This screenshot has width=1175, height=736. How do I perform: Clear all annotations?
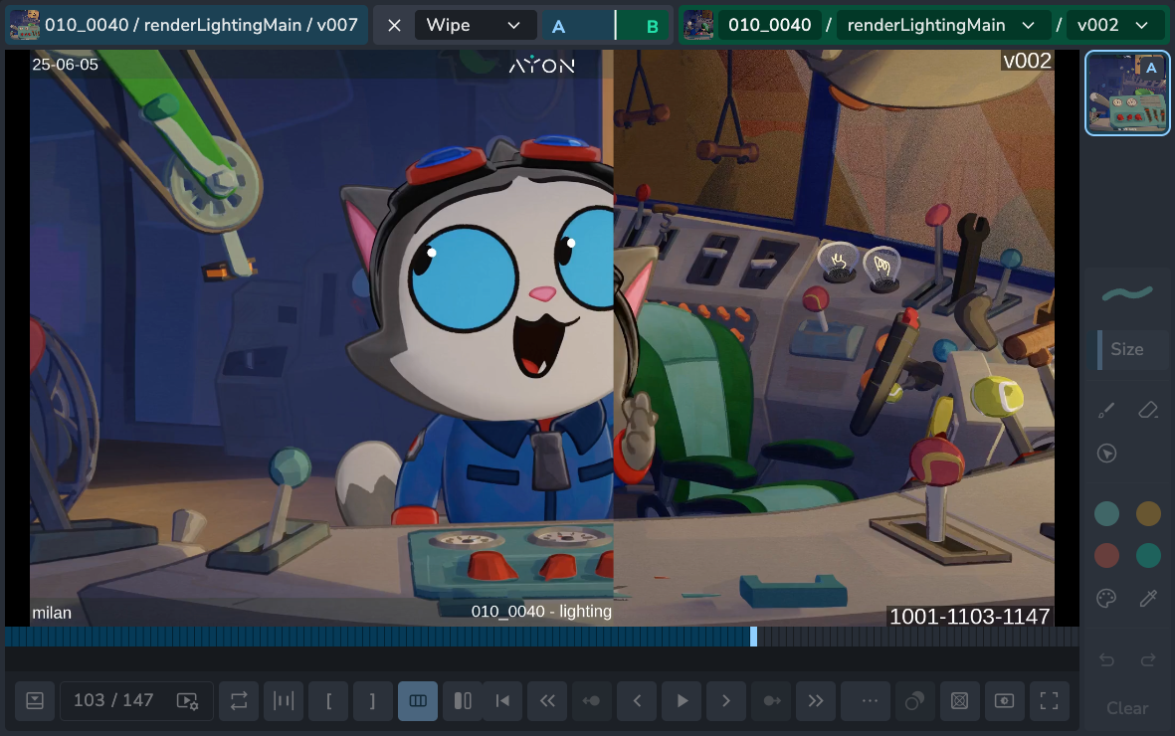pyautogui.click(x=1127, y=708)
